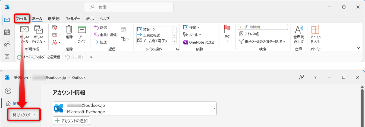Select Open/Export (開く/エクスポート) menu item

coord(24,115)
